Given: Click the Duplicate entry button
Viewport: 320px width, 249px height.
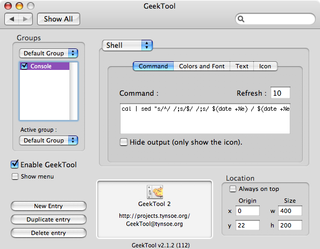Looking at the screenshot, I should pyautogui.click(x=48, y=219).
